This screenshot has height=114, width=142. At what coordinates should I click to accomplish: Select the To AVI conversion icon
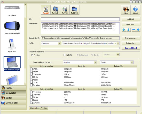point(46,10)
